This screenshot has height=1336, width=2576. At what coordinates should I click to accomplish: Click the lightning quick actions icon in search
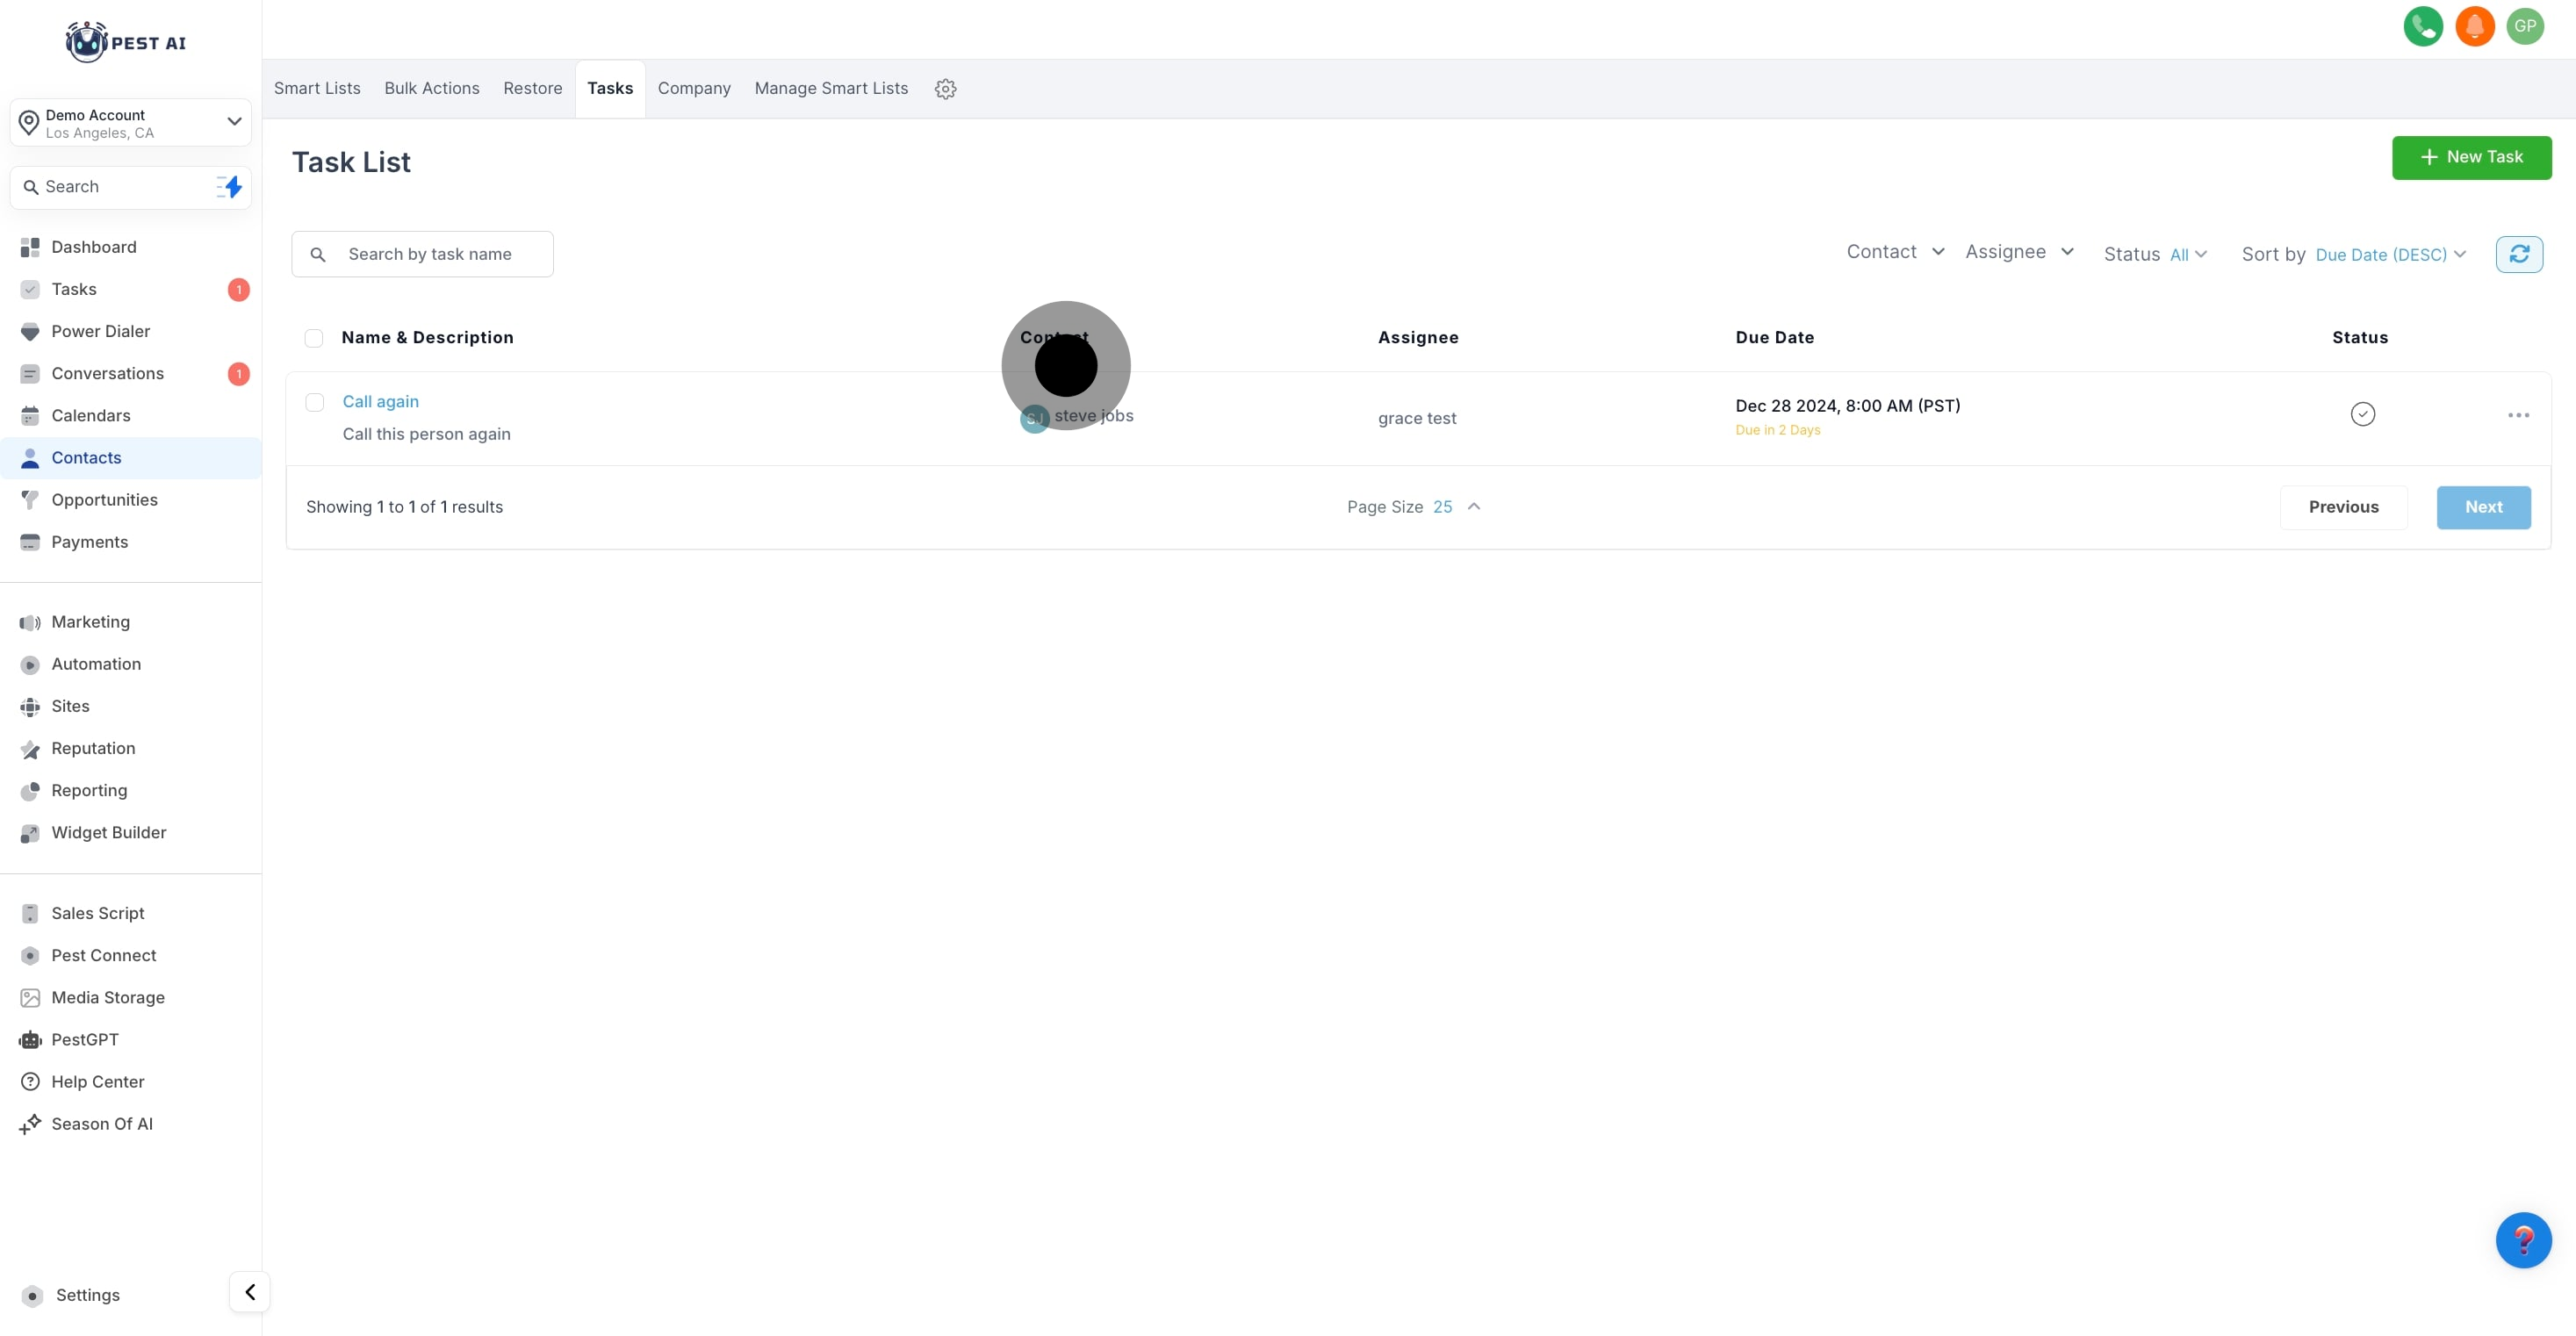230,187
